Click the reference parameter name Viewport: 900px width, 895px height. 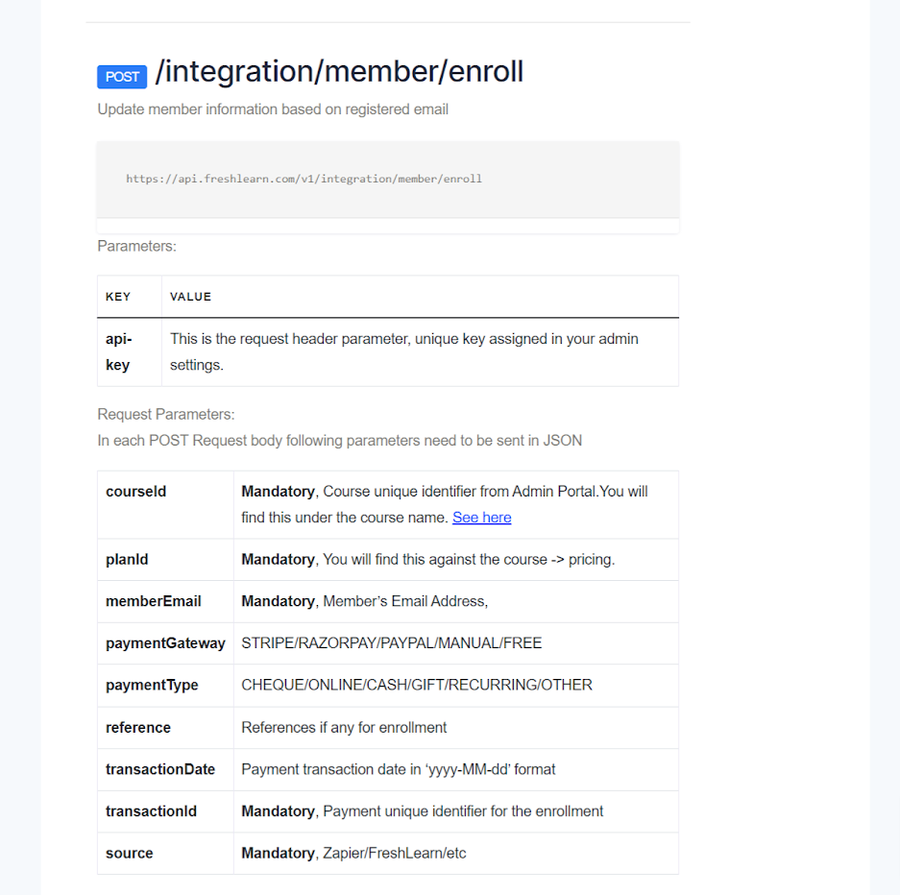(x=137, y=728)
